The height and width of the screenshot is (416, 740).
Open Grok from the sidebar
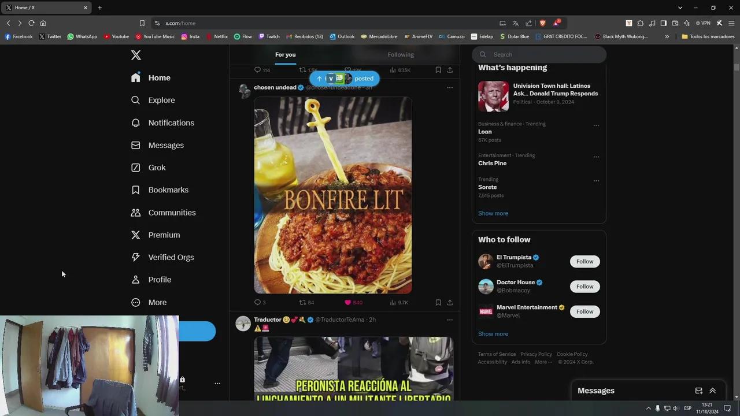pos(157,168)
